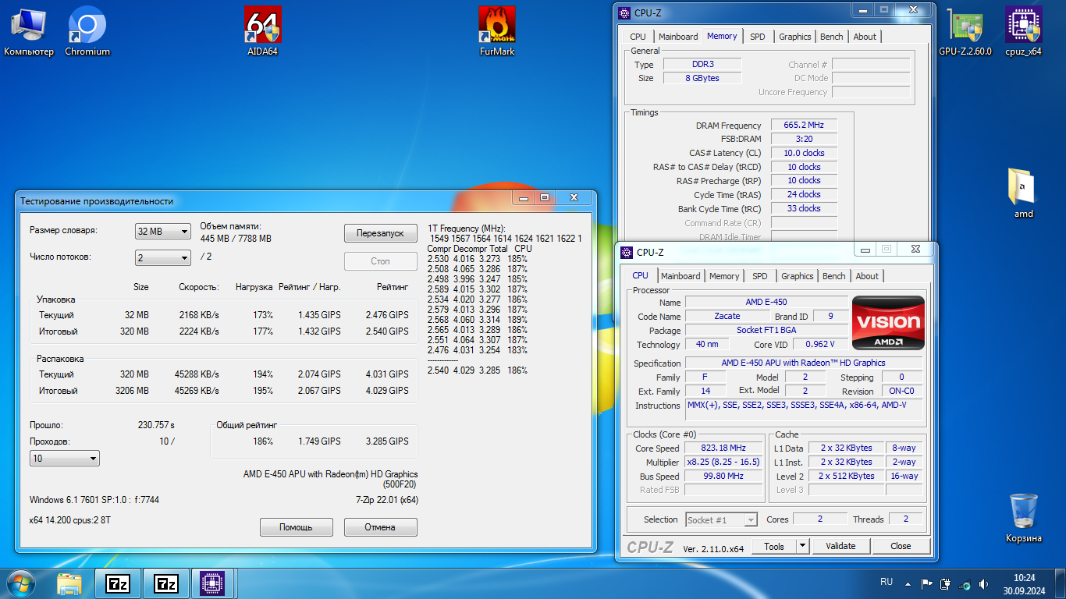Image resolution: width=1066 pixels, height=599 pixels.
Task: Switch to SPD tab in front CPU-Z window
Action: click(760, 276)
